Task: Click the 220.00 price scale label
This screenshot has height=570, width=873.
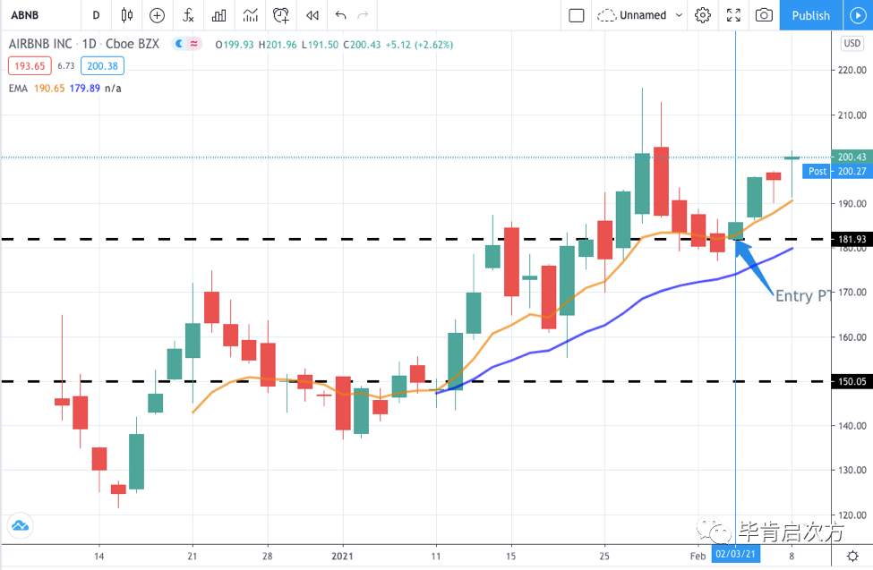Action: coord(852,70)
